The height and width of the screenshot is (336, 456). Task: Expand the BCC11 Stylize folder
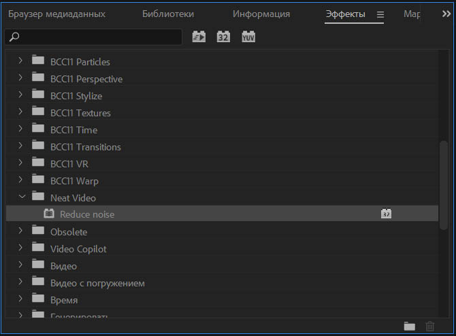[x=20, y=95]
